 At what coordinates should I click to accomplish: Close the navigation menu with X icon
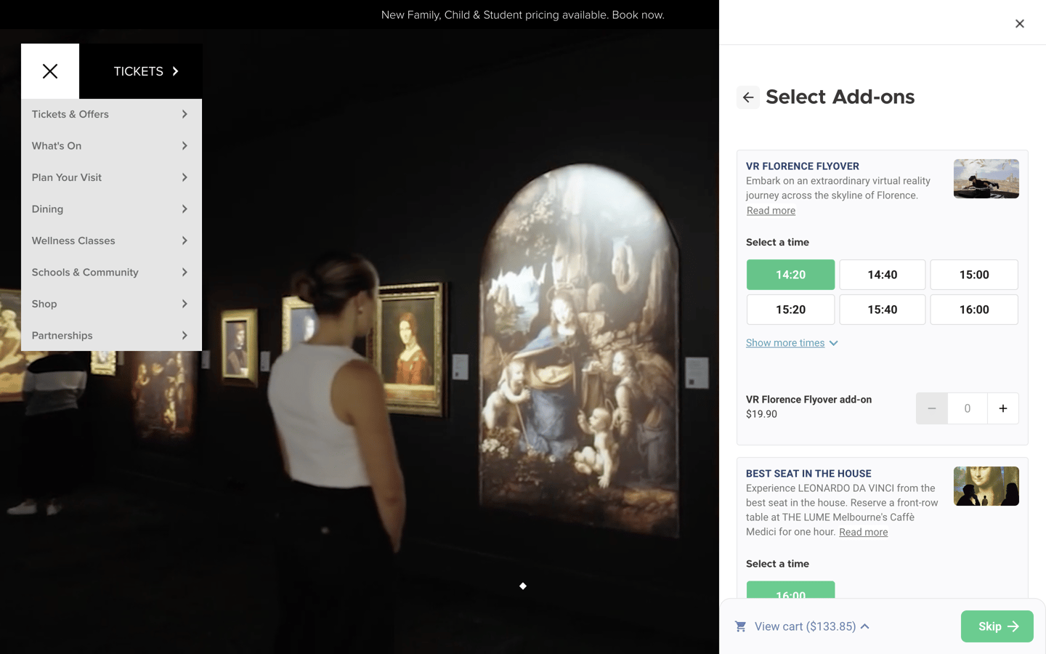coord(50,71)
